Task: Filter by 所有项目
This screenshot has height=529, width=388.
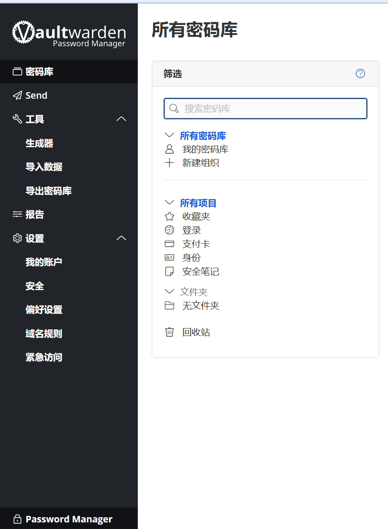Action: click(199, 203)
